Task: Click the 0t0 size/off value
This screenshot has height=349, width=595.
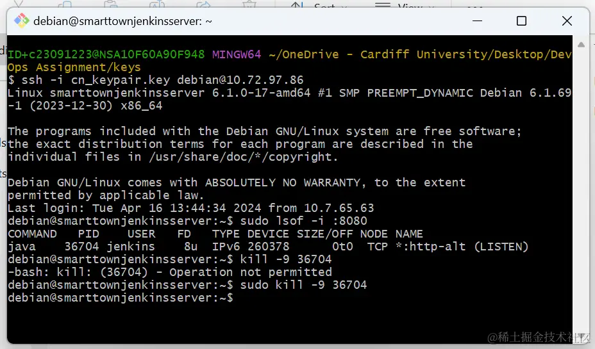Action: (x=342, y=247)
